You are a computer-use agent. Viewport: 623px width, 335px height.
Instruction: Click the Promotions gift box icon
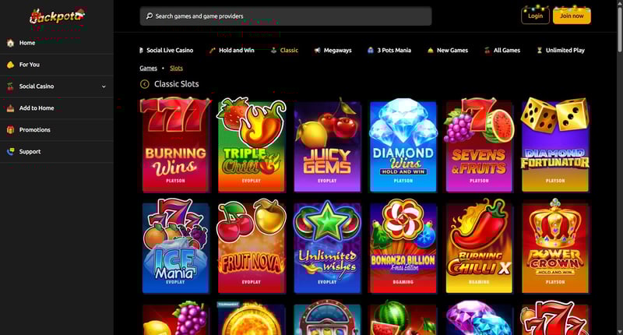(x=11, y=130)
